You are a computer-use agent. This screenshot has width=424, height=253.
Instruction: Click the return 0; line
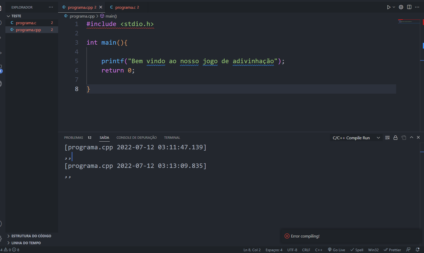[118, 70]
